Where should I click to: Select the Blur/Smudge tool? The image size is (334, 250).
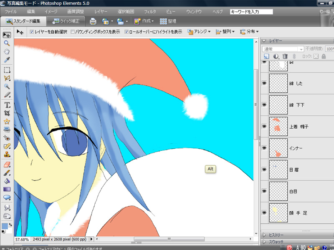pyautogui.click(x=7, y=207)
